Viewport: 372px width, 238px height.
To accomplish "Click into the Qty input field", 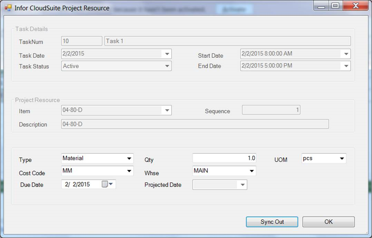I will click(x=224, y=158).
